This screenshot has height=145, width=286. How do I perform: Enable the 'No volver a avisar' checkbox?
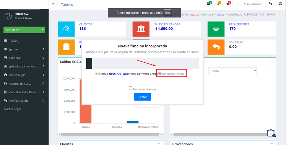[131, 88]
